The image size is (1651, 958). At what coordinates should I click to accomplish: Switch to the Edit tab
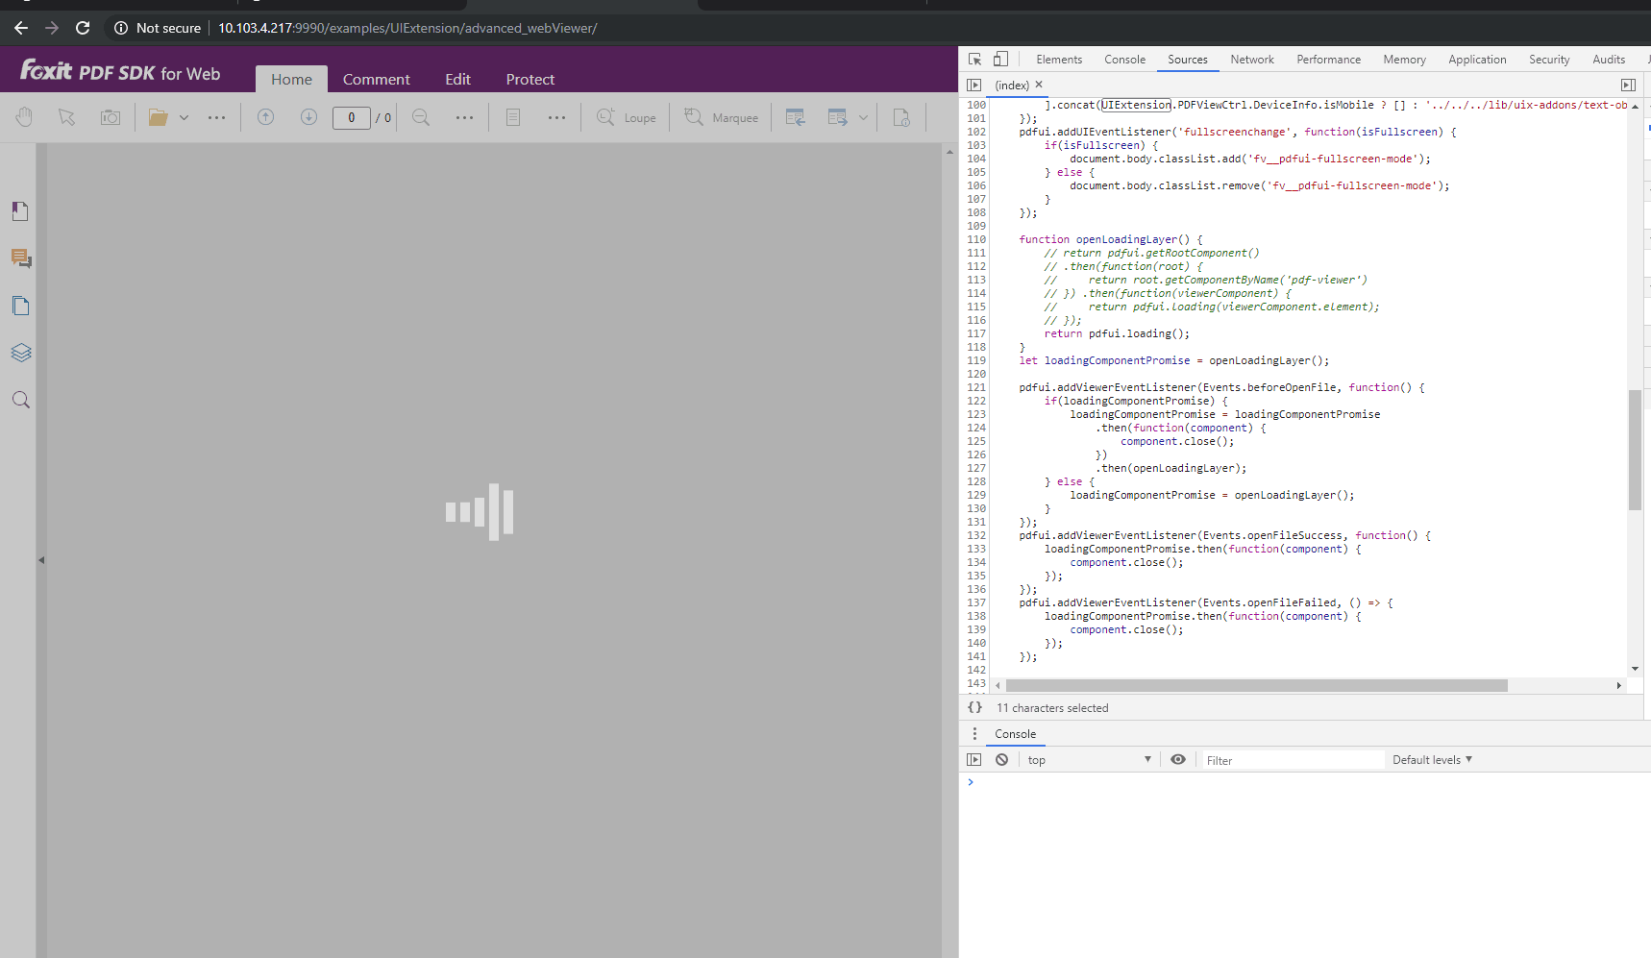tap(457, 79)
